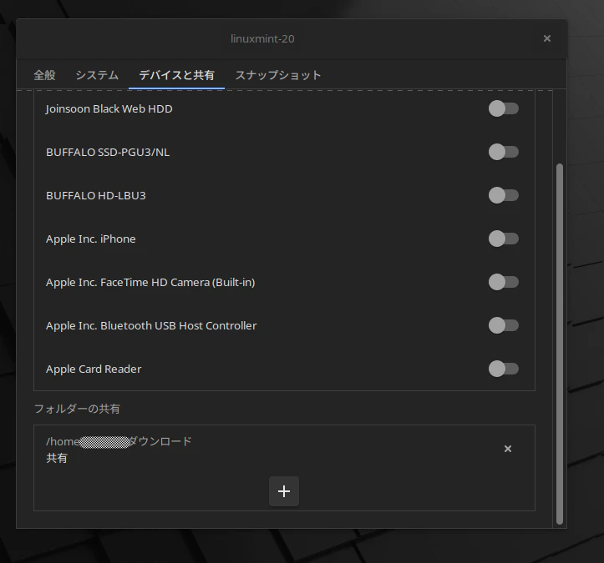
Task: Click the BUFFALO HD-LBU3 label
Action: click(96, 196)
